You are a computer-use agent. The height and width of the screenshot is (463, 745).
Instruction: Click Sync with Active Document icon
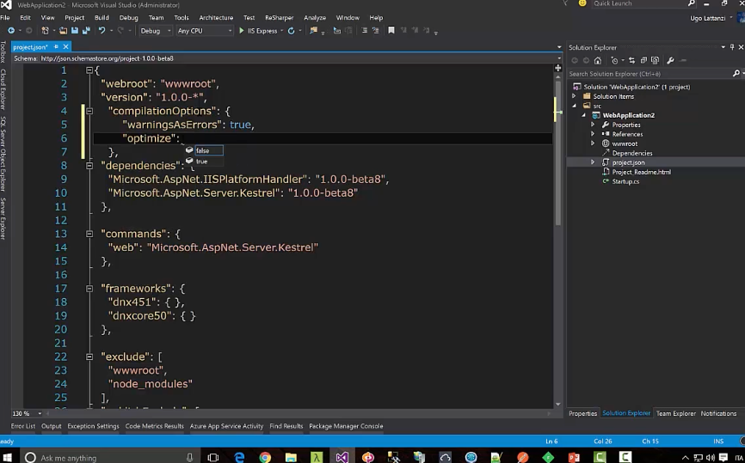[x=632, y=60]
